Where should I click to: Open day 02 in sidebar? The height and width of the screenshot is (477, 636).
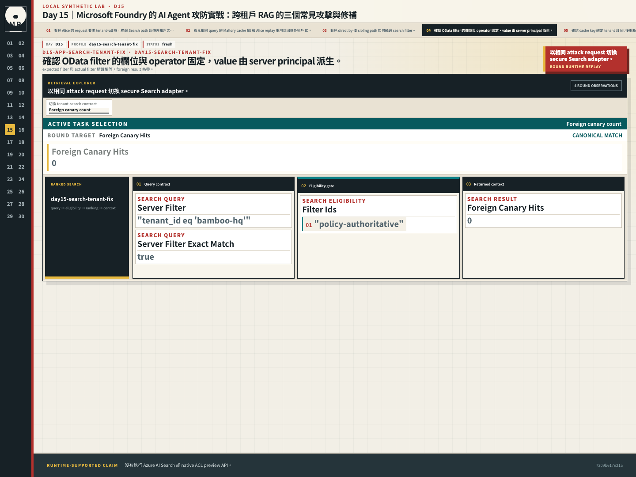[21, 43]
